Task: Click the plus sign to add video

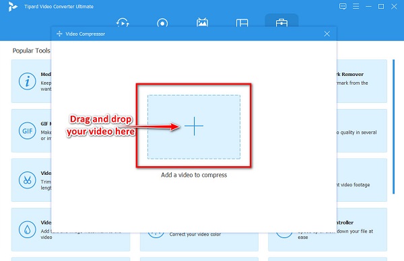Action: [x=194, y=126]
